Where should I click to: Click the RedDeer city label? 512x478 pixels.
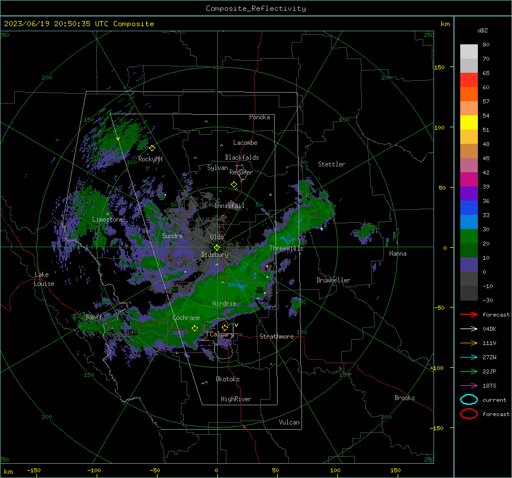click(x=241, y=172)
